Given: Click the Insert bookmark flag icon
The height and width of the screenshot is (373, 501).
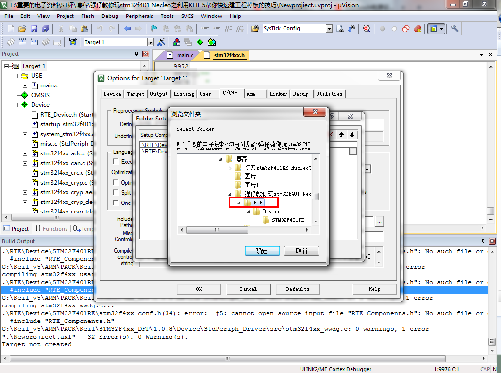Looking at the screenshot, I should point(154,29).
